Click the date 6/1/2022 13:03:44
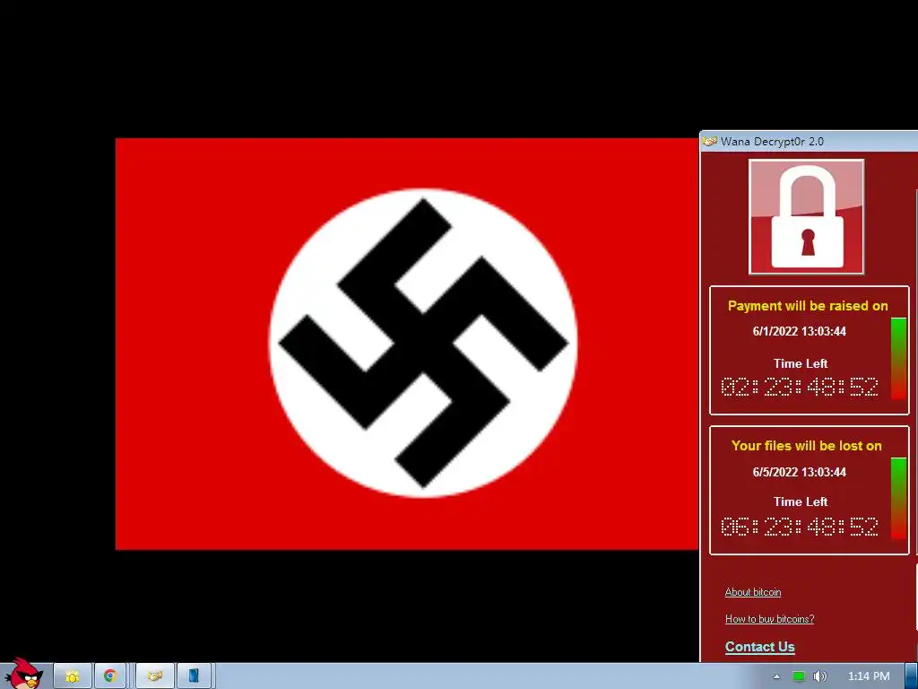Screen dimensions: 918x689 tap(799, 332)
